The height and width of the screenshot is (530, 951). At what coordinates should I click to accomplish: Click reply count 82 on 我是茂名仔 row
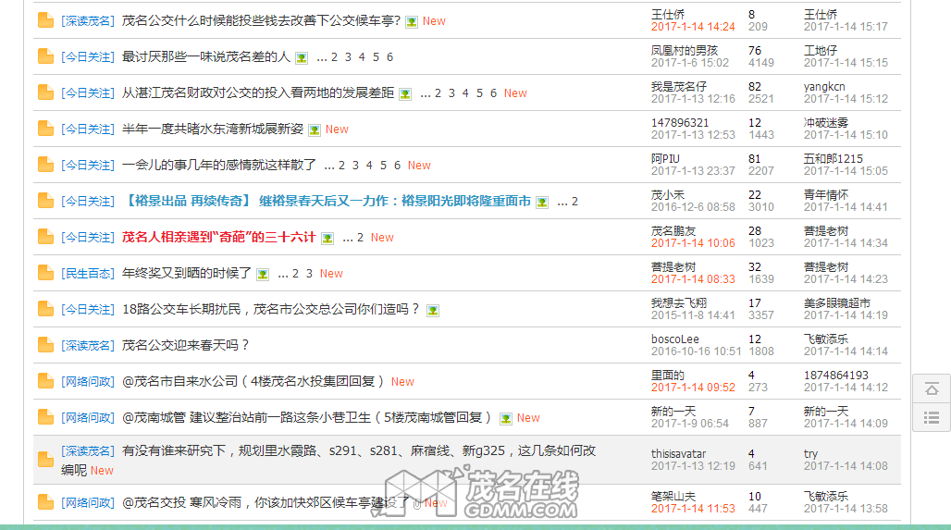click(755, 87)
